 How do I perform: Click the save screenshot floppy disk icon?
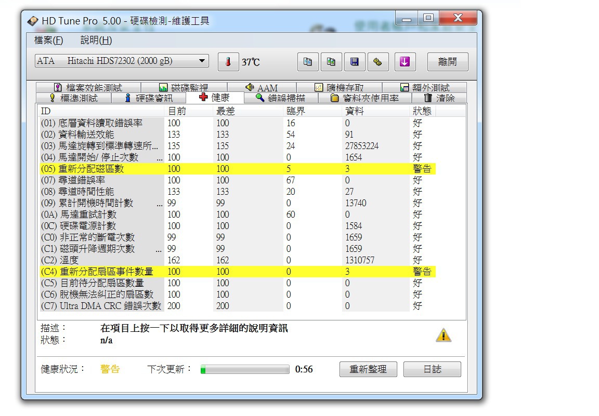355,62
